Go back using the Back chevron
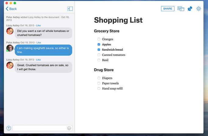The height and width of the screenshot is (136, 208). click(x=11, y=9)
